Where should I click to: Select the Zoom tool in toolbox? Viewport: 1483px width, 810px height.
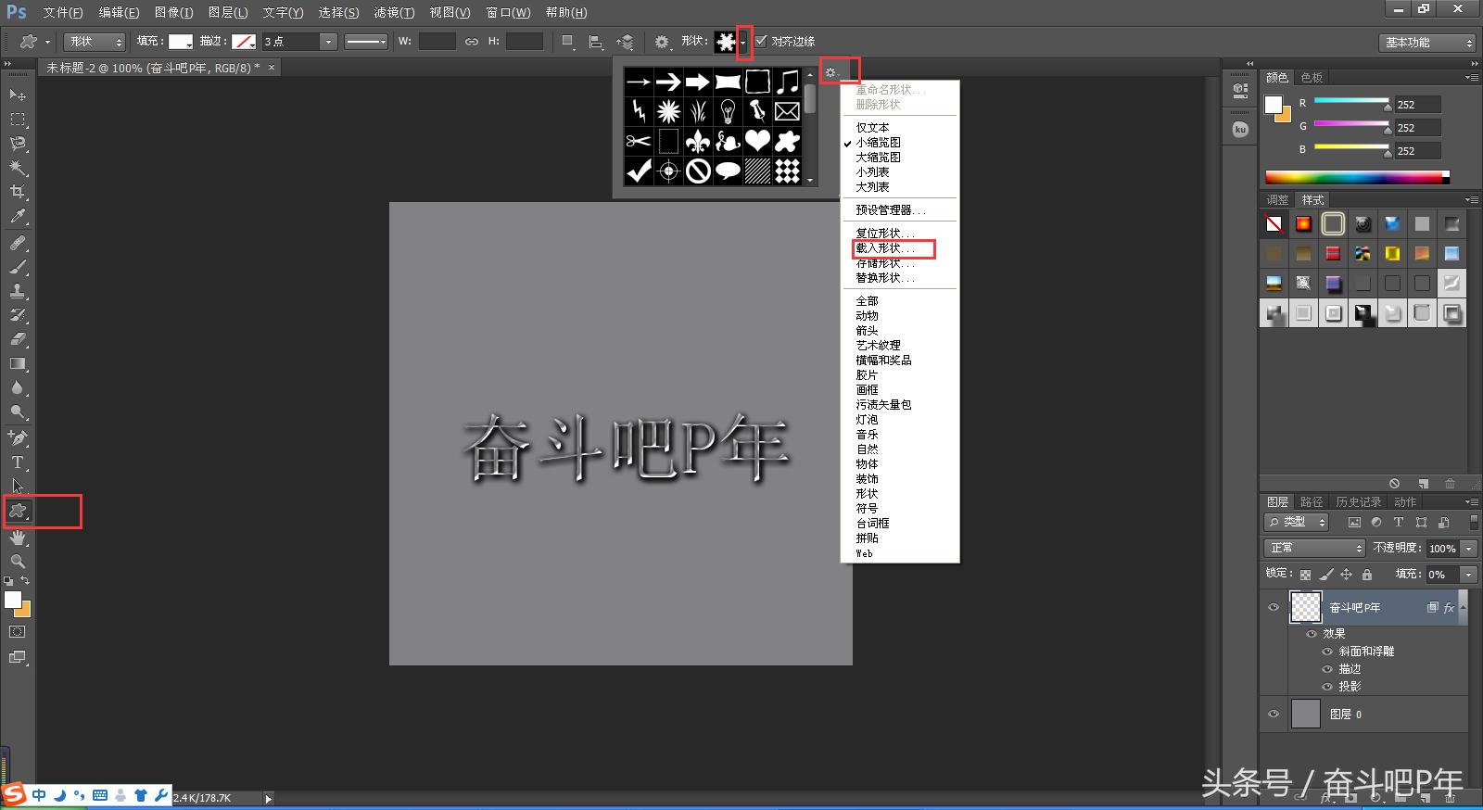[x=18, y=561]
